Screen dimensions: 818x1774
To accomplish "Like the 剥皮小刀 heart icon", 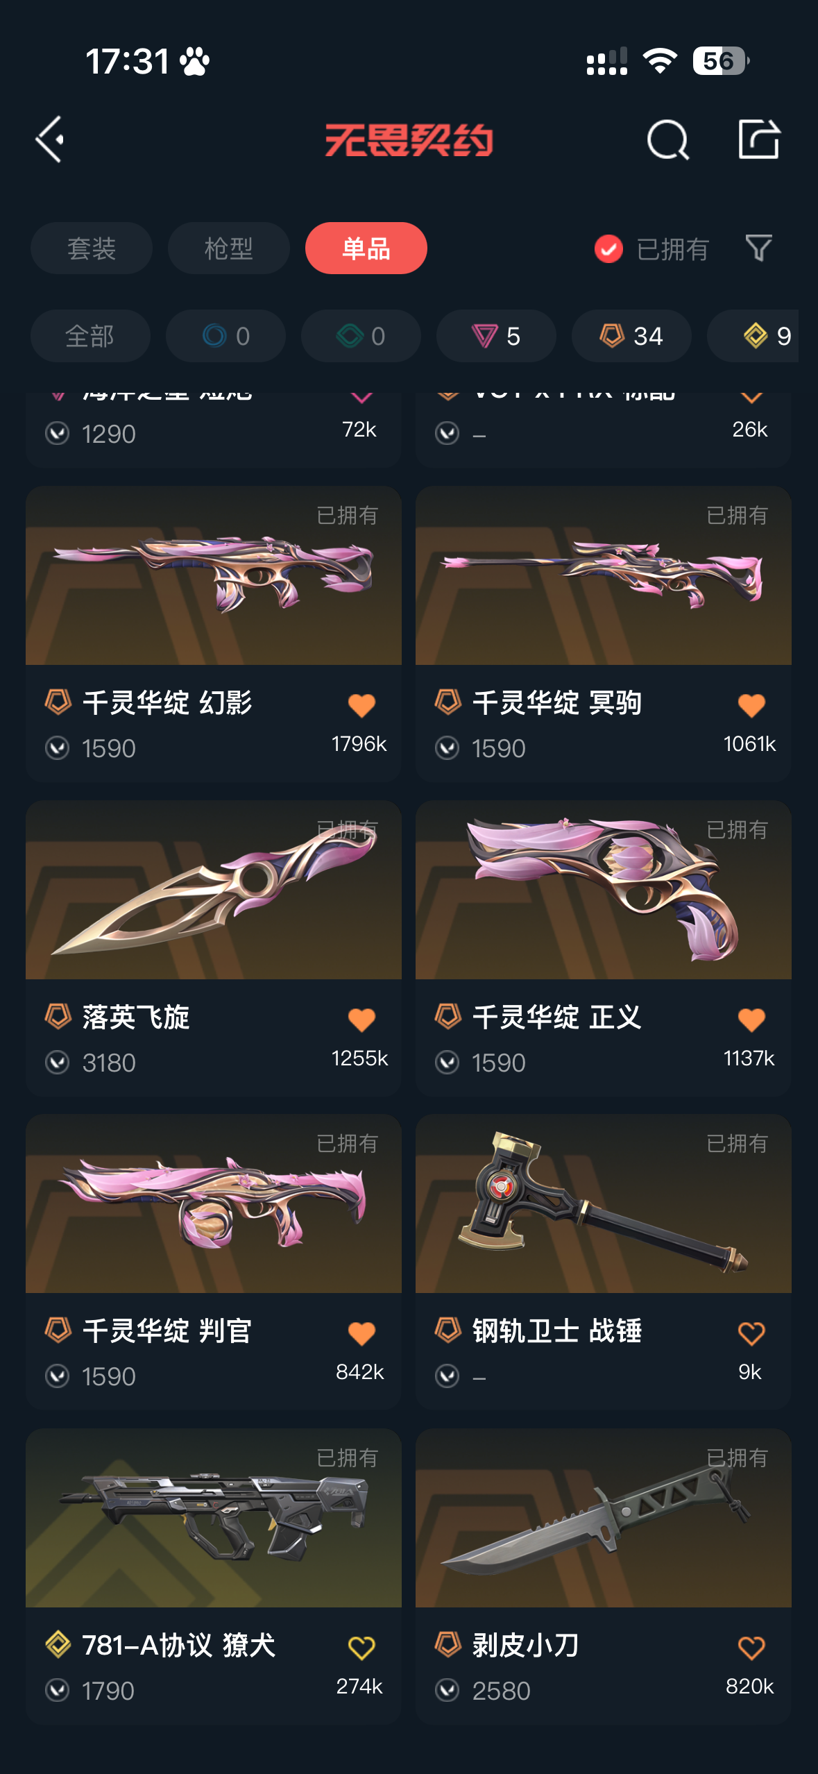I will pos(751,1648).
